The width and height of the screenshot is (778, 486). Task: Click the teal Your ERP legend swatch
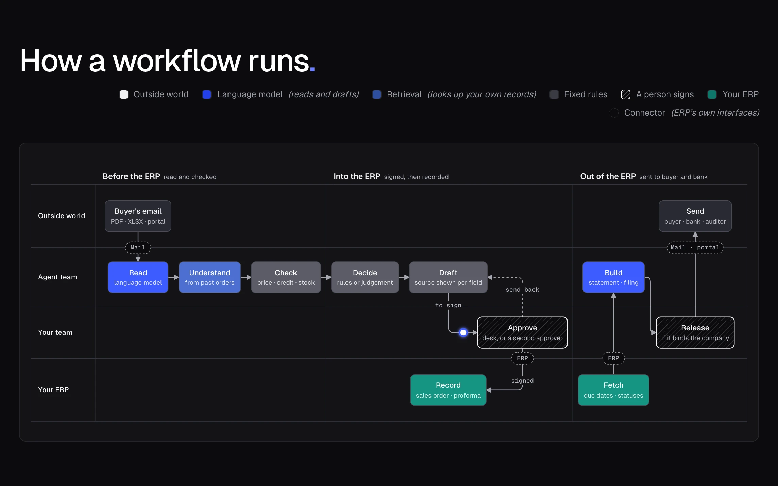712,94
